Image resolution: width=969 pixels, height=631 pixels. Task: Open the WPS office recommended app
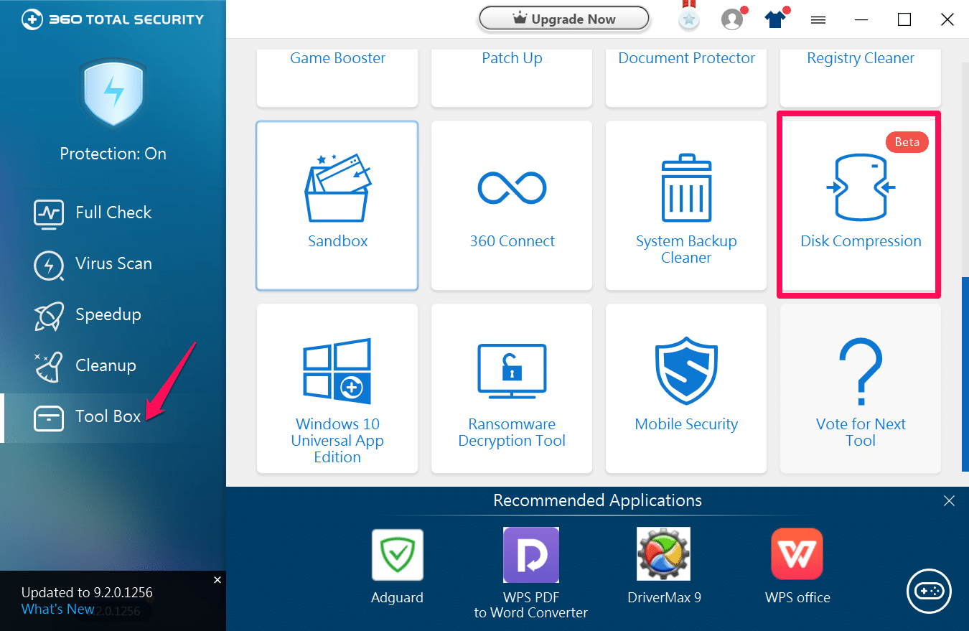coord(797,566)
